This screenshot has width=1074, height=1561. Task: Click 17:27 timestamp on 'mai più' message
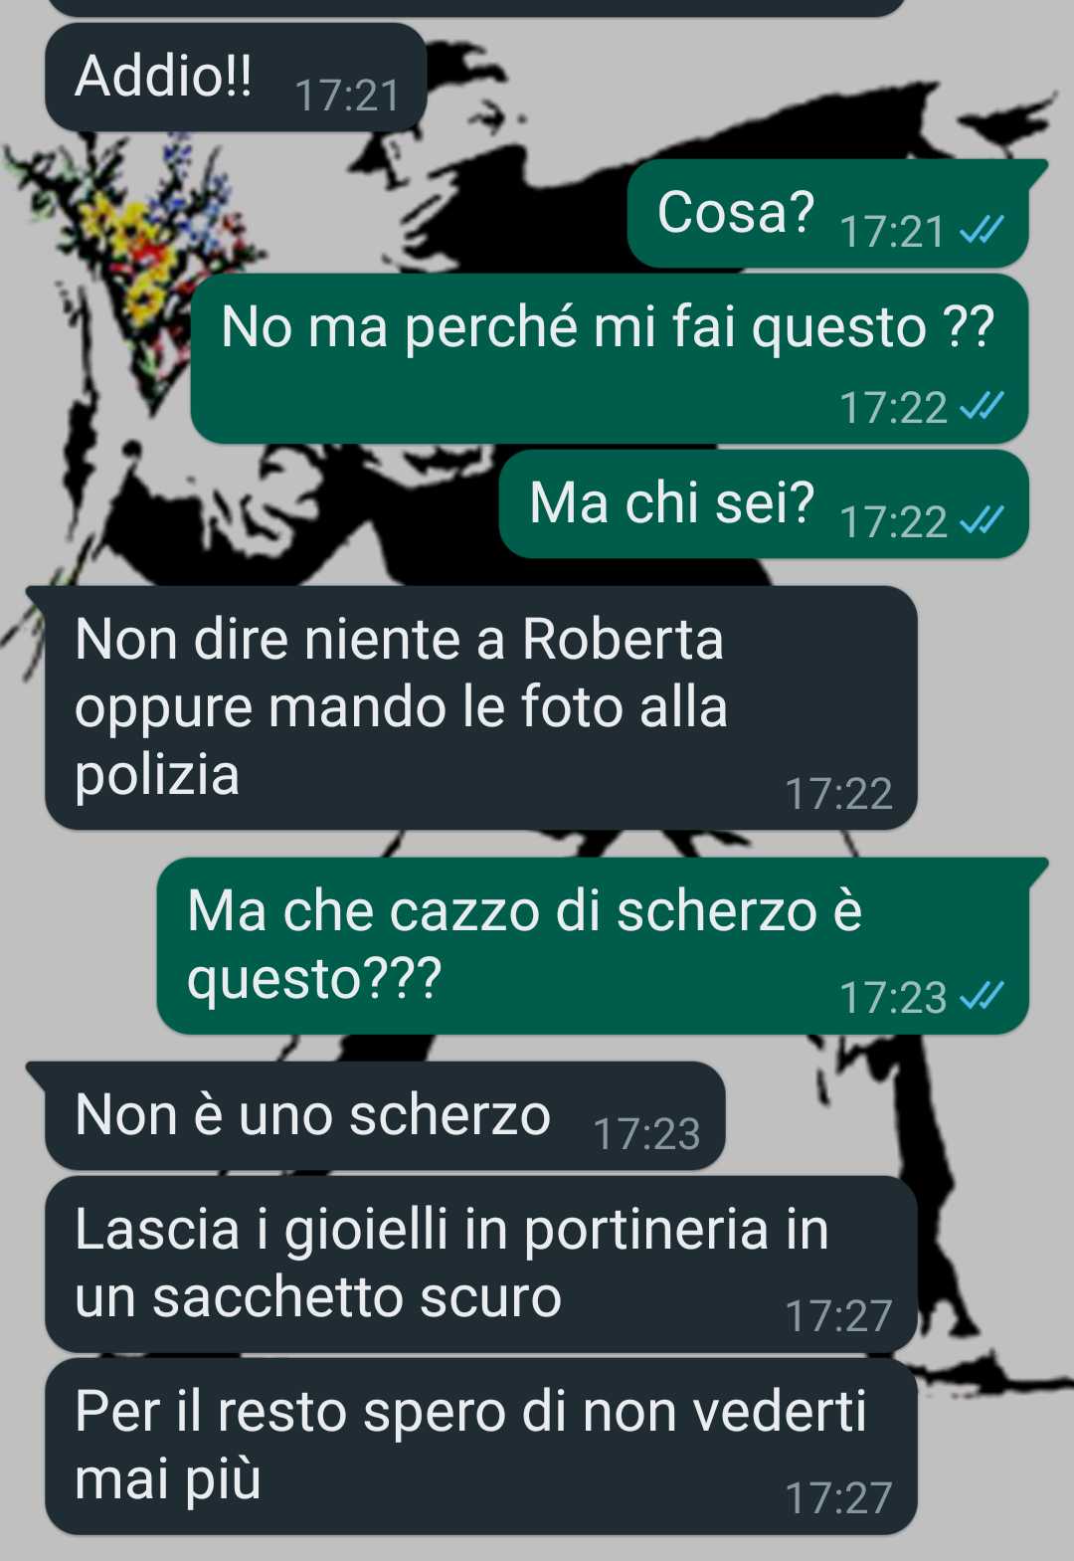pyautogui.click(x=838, y=1498)
